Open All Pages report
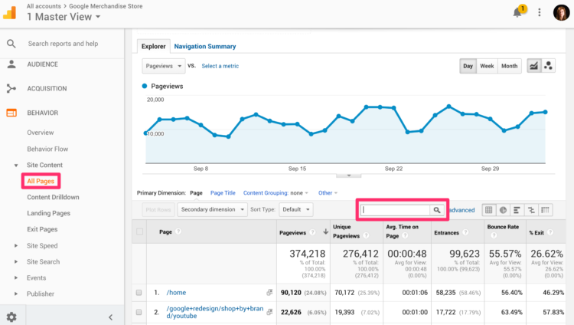 point(41,181)
